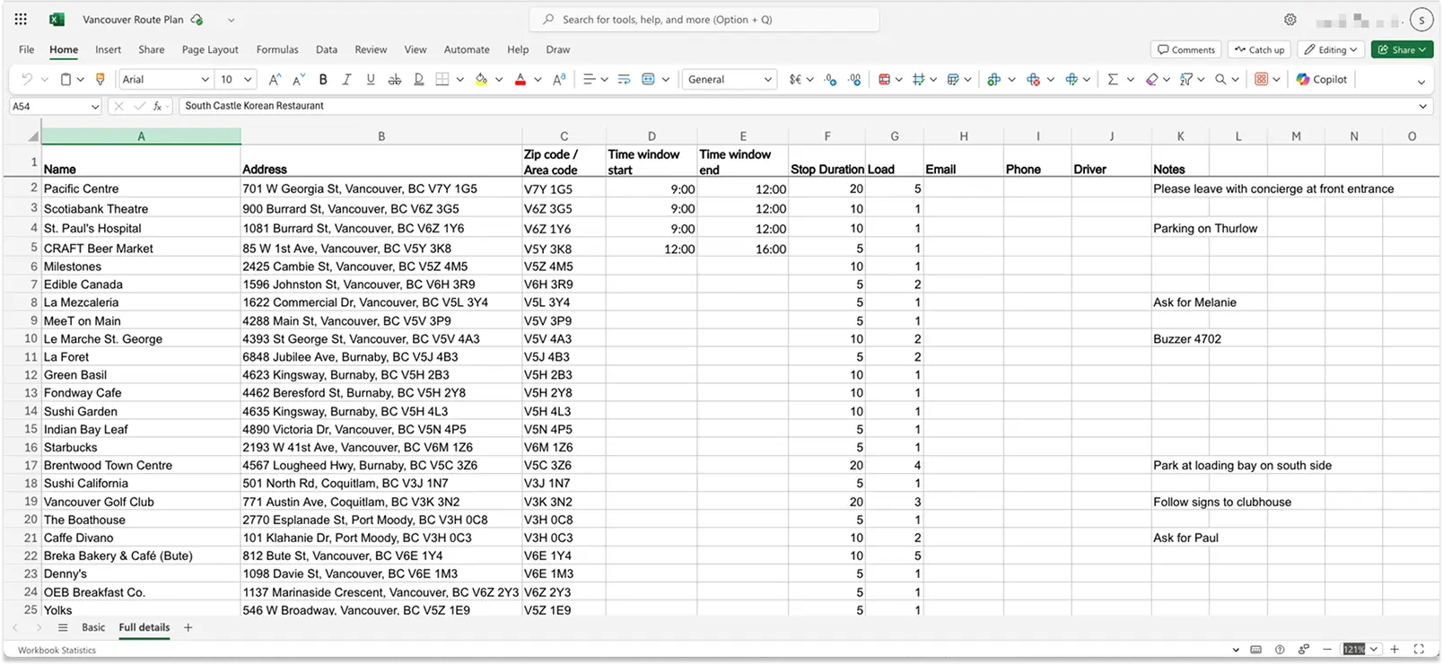Open Conditional Formatting icon
The width and height of the screenshot is (1443, 665).
[x=884, y=79]
